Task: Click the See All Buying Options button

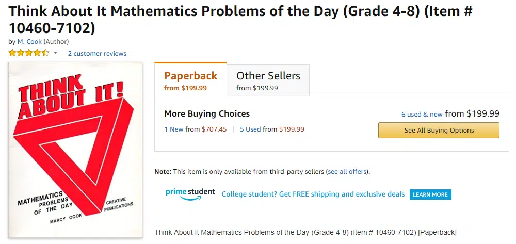Action: tap(439, 130)
